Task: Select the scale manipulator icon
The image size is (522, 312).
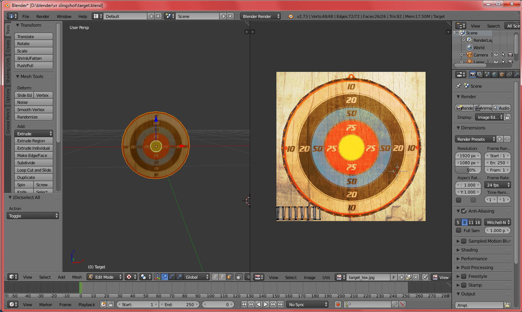Action: (x=179, y=277)
